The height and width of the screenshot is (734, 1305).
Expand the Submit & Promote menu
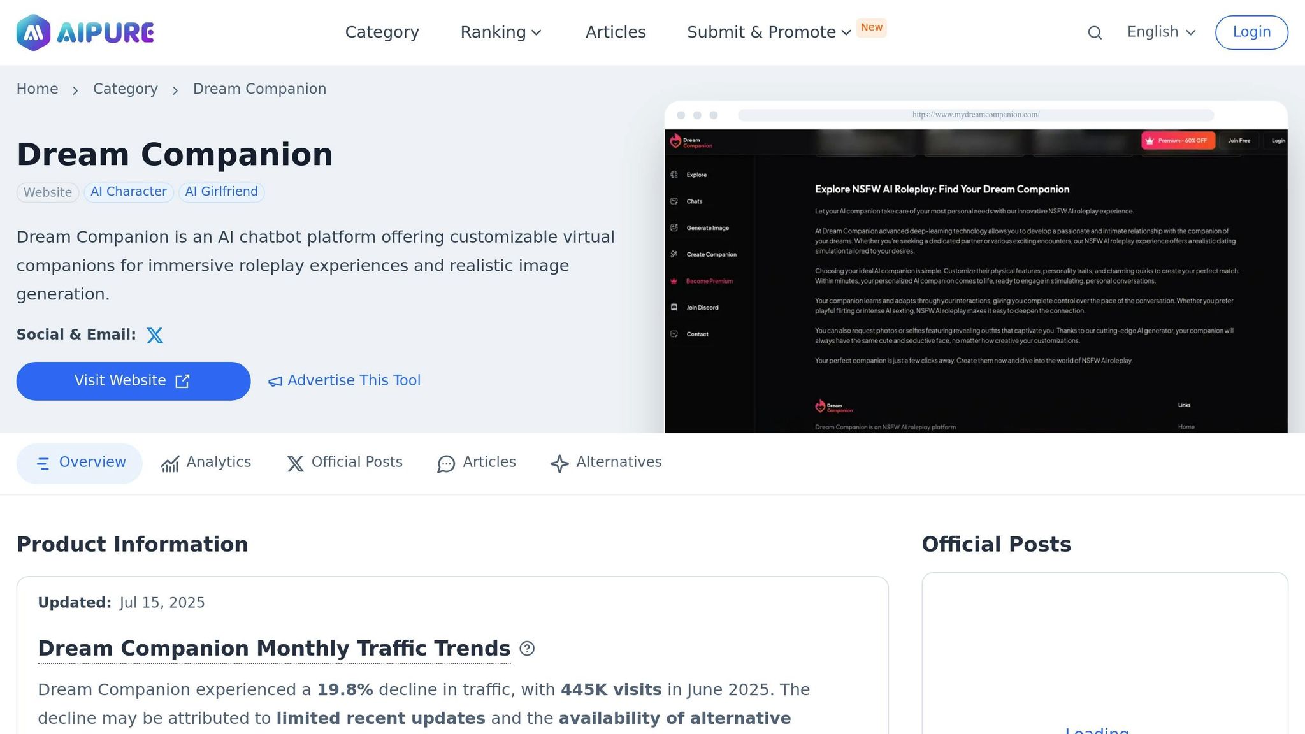[x=769, y=32]
